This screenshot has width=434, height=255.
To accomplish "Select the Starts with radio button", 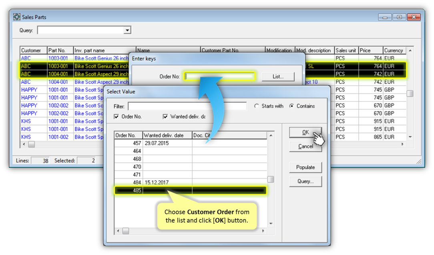I will coord(257,106).
